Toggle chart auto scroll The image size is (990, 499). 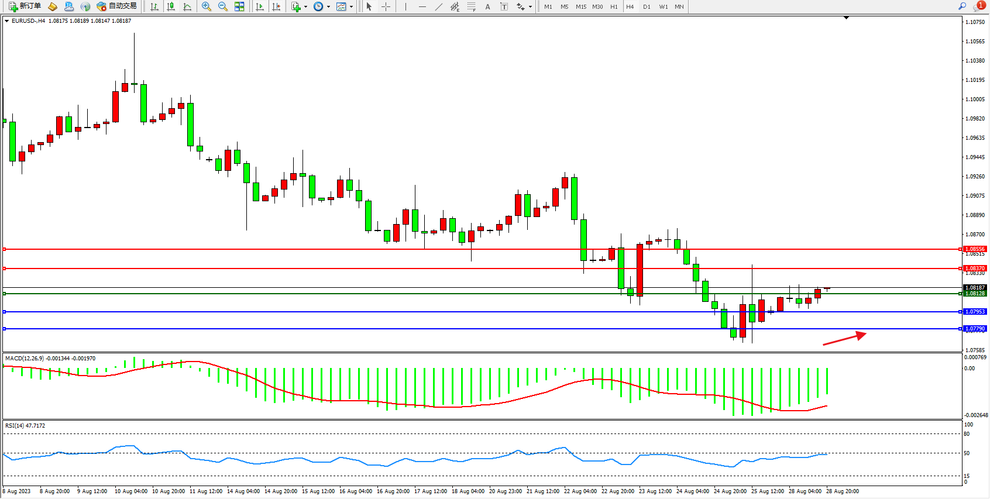260,7
